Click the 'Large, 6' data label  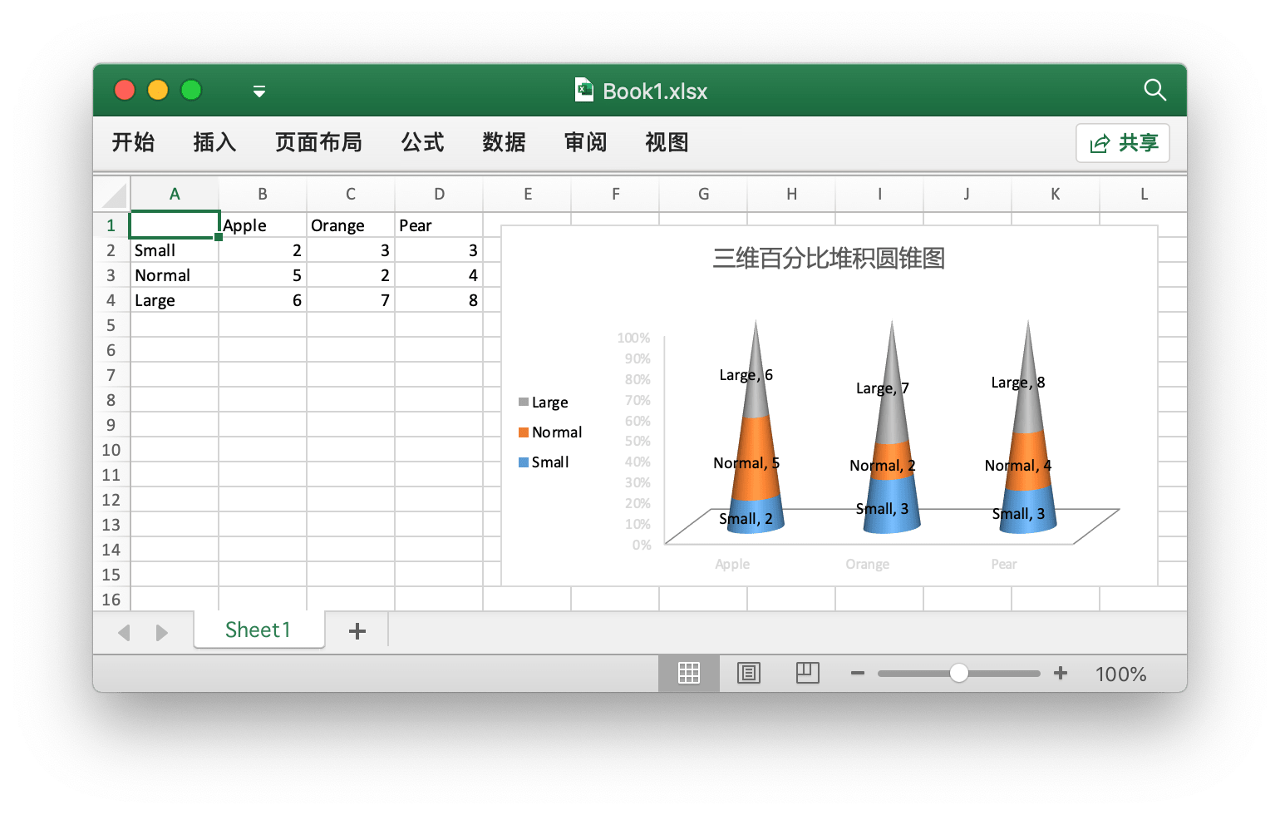746,375
